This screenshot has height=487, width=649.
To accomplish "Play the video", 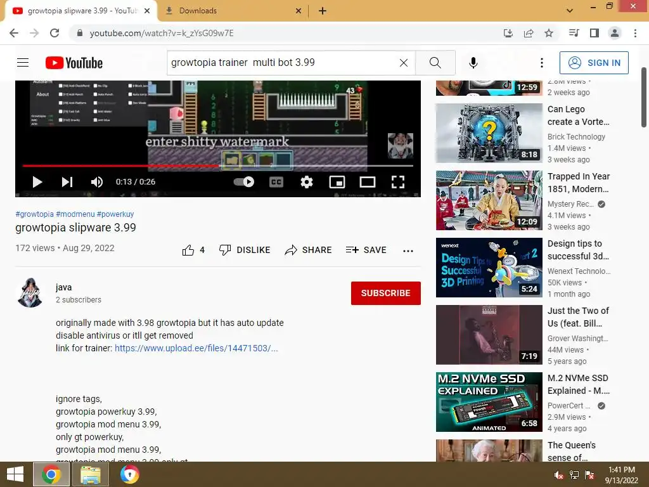I will tap(37, 182).
